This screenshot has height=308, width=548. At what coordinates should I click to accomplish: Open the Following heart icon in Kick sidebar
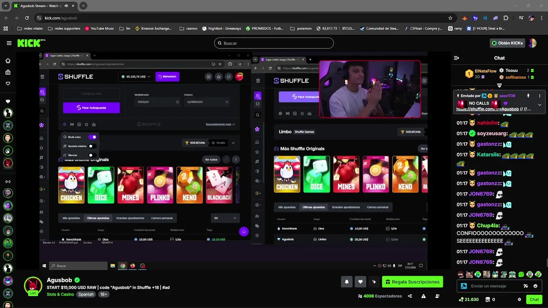coord(8,83)
